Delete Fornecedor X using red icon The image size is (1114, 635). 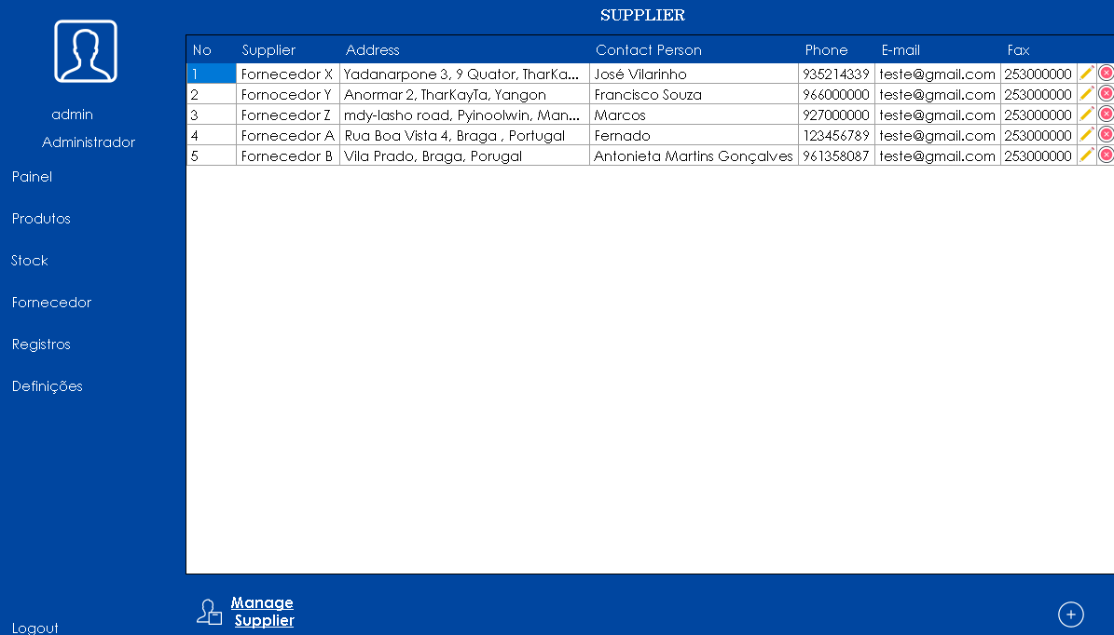pyautogui.click(x=1106, y=73)
